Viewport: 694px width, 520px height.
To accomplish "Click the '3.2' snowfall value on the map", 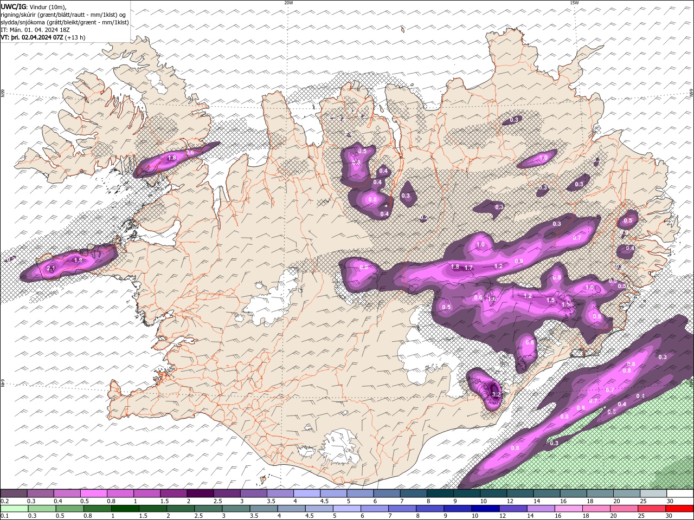I will (x=496, y=394).
